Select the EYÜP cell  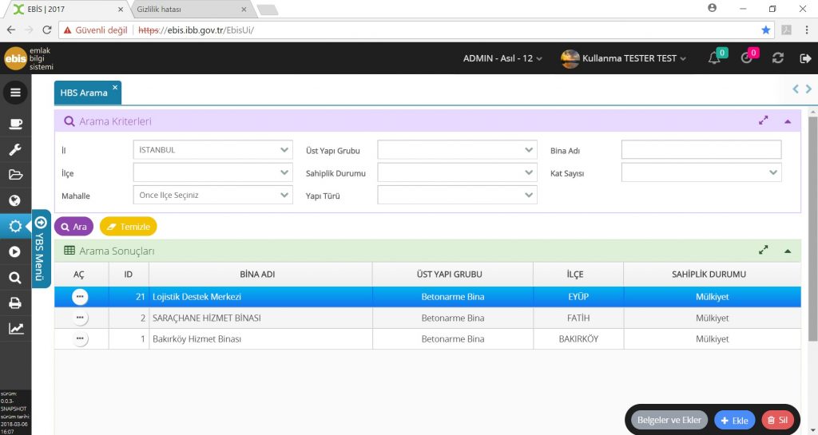point(578,296)
